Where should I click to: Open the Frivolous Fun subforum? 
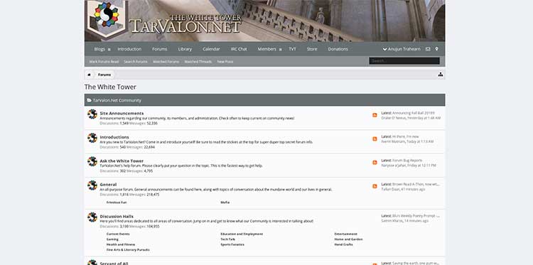(x=117, y=202)
